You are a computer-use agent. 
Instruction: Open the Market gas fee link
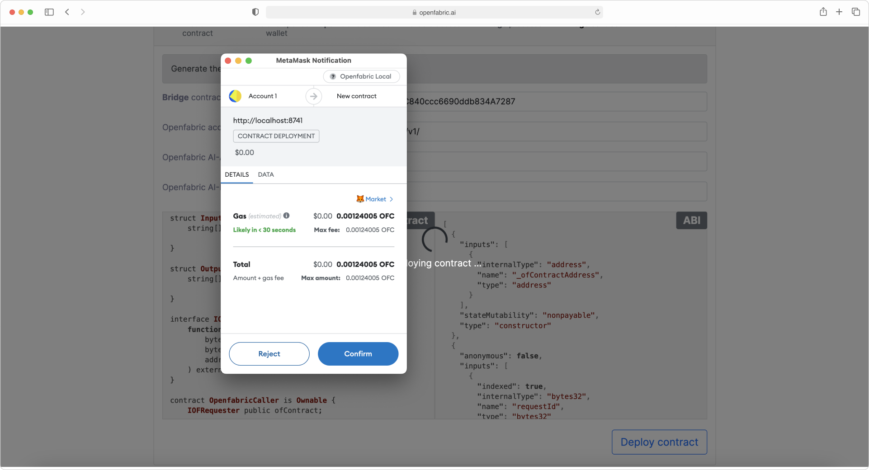point(376,199)
